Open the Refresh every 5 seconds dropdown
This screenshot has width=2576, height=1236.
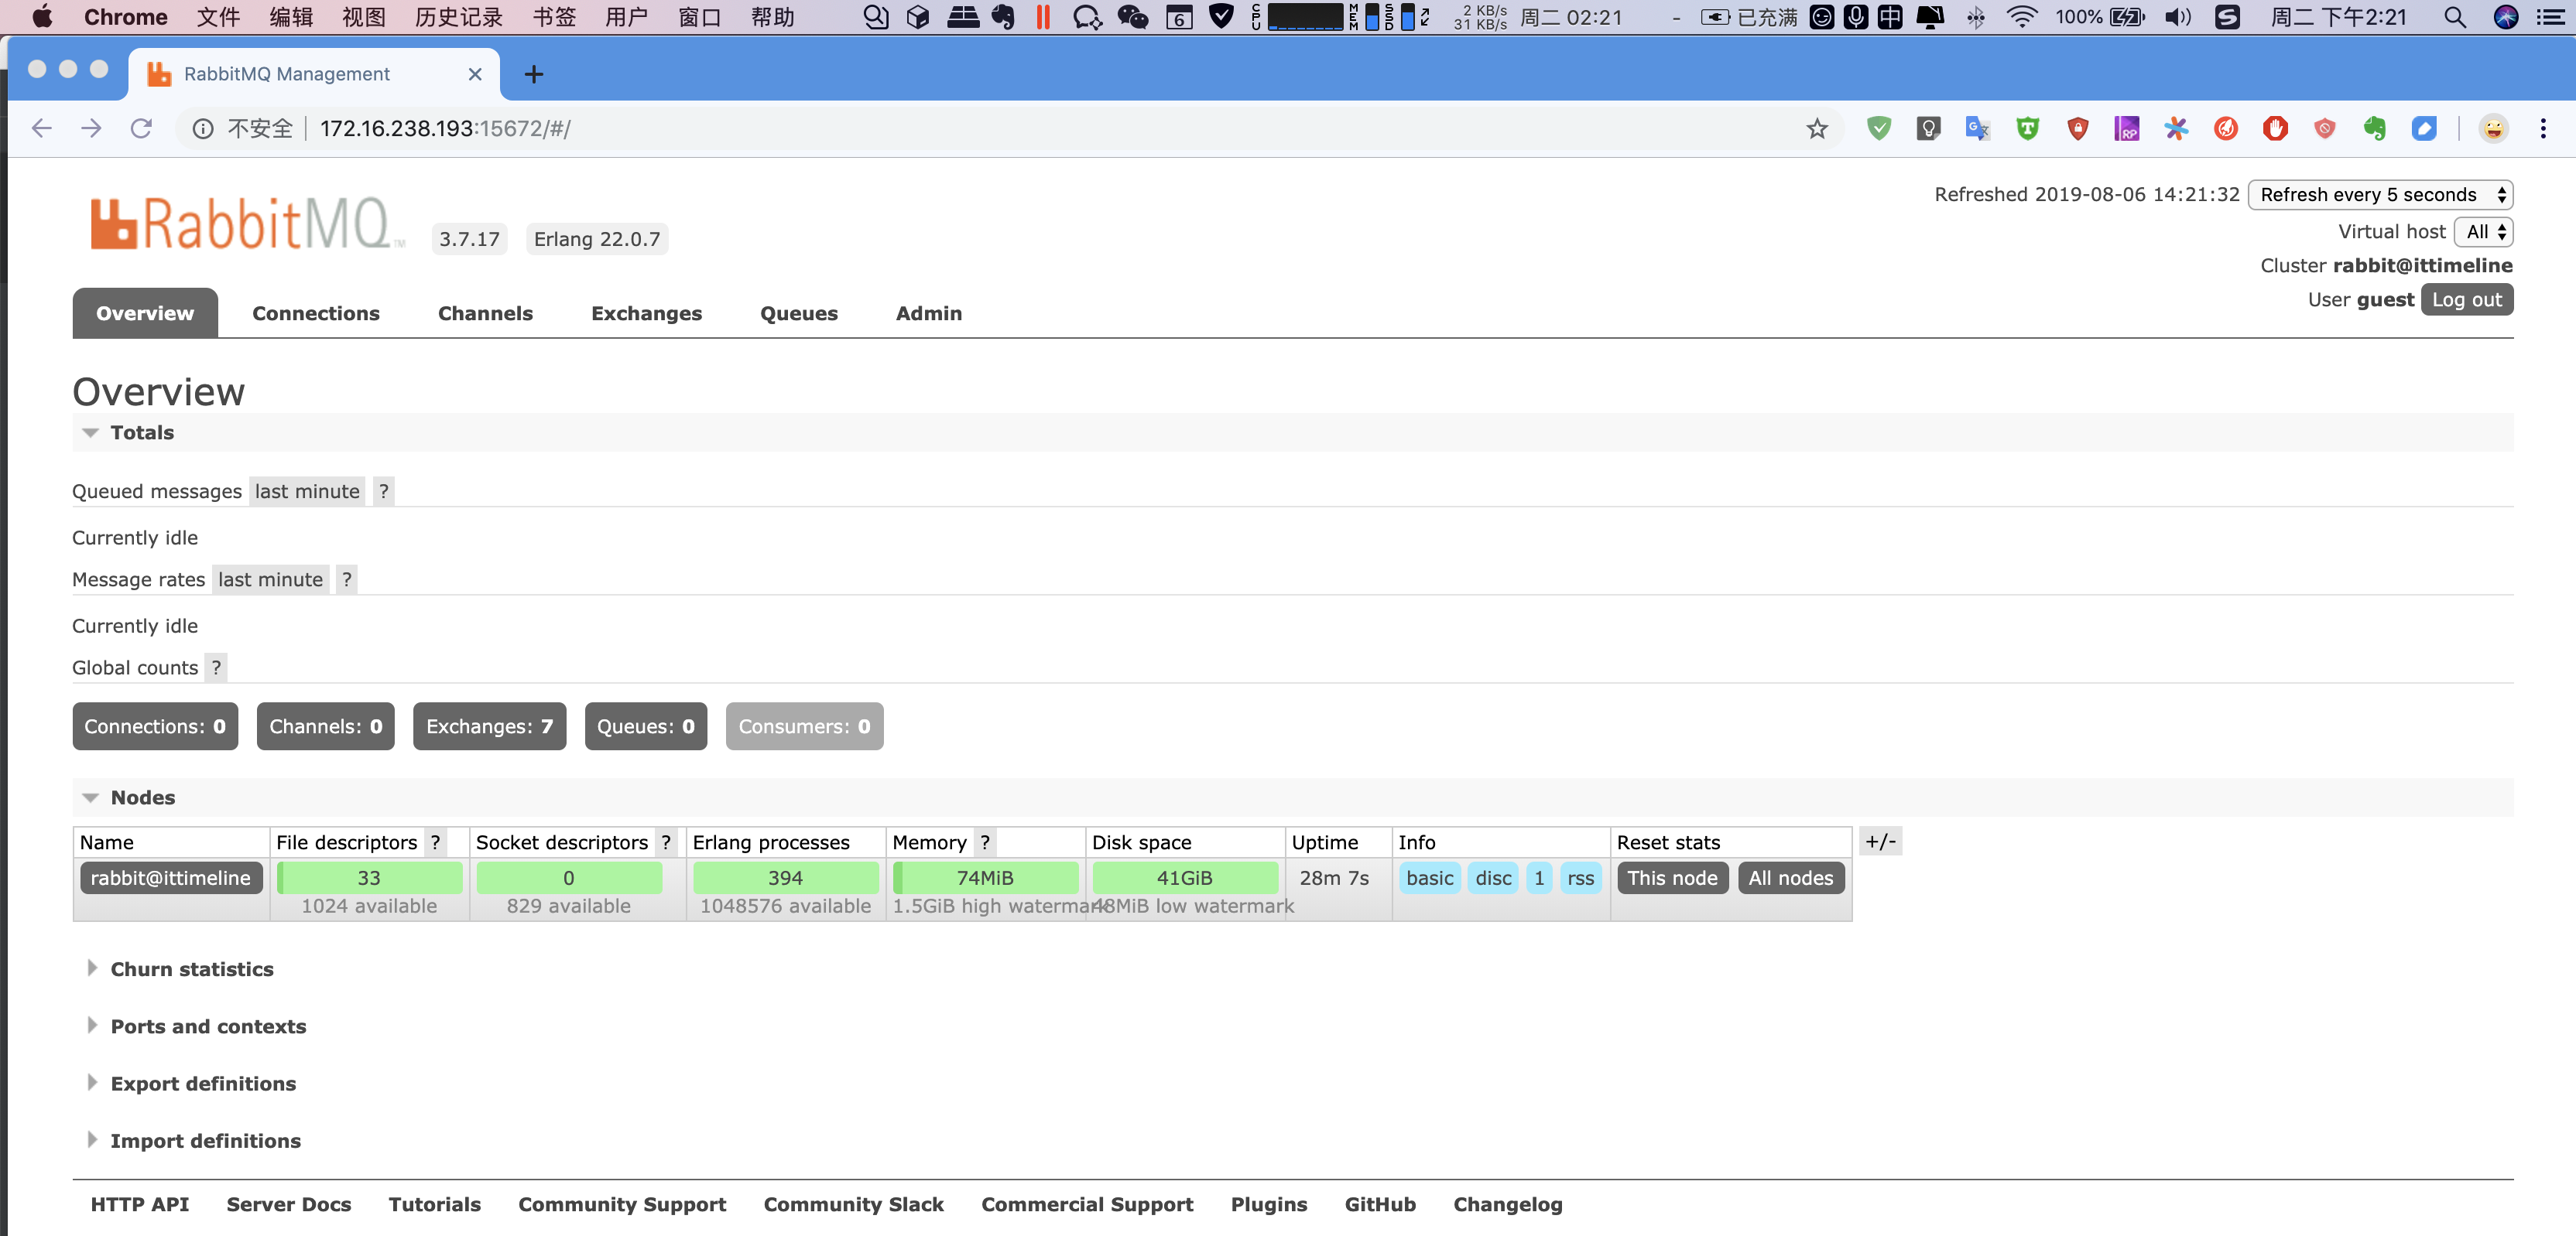click(x=2379, y=195)
